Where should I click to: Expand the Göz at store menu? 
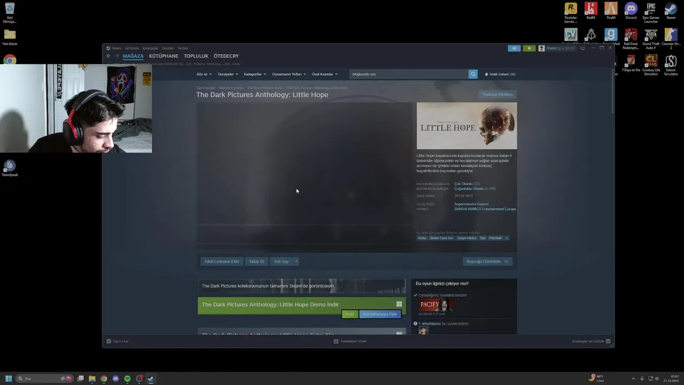point(204,74)
